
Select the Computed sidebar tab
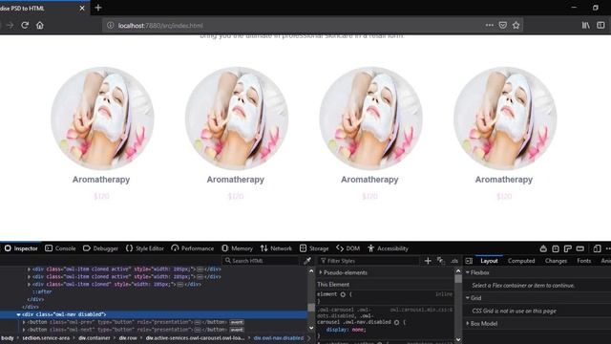[x=521, y=261]
